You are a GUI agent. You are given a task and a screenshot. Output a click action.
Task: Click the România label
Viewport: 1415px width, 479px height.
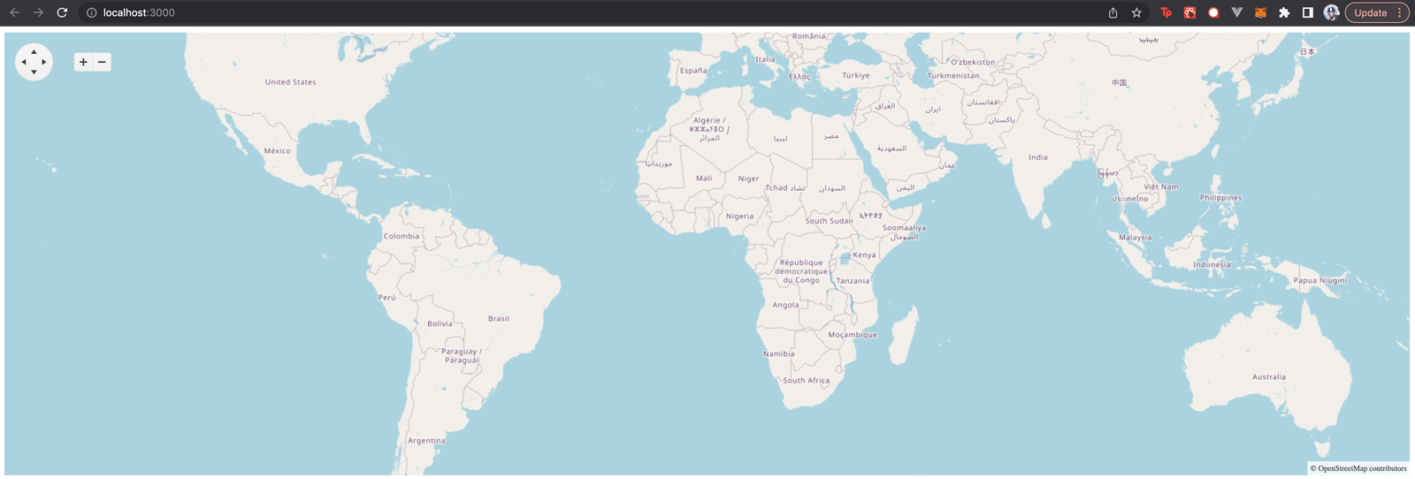(x=808, y=36)
